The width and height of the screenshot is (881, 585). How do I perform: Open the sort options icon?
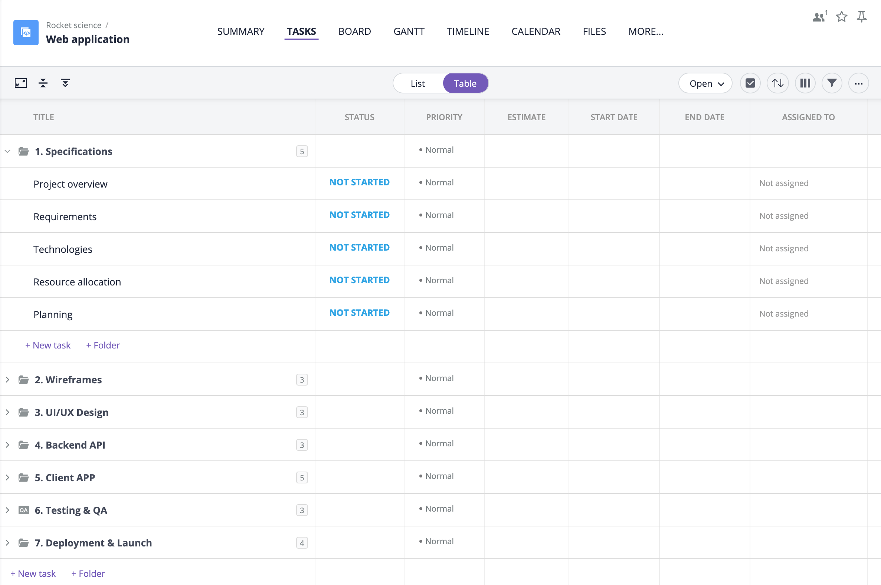click(777, 83)
